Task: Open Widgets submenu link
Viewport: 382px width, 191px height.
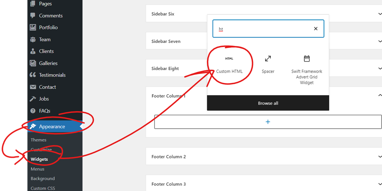Action: (39, 159)
